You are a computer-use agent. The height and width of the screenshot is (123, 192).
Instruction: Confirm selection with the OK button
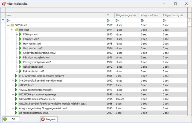pos(11,119)
